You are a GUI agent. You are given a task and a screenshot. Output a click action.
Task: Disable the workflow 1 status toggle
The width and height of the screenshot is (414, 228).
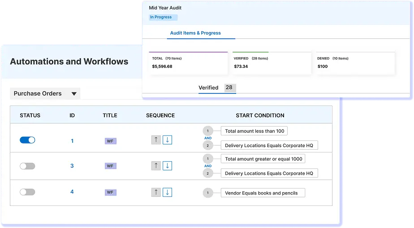tap(27, 140)
